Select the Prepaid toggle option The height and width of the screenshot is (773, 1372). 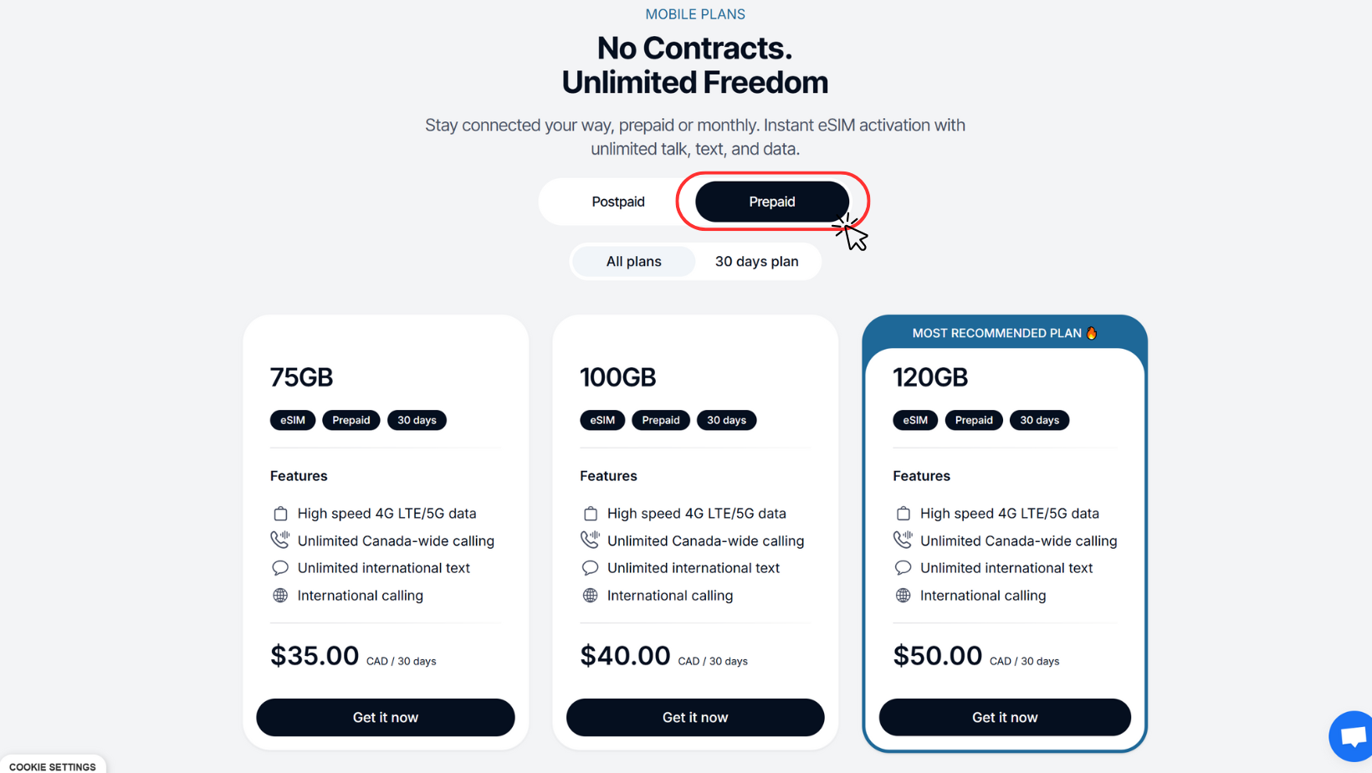[771, 202]
